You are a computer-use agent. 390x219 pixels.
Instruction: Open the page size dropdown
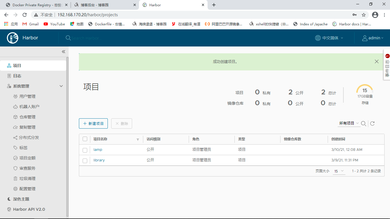point(339,171)
